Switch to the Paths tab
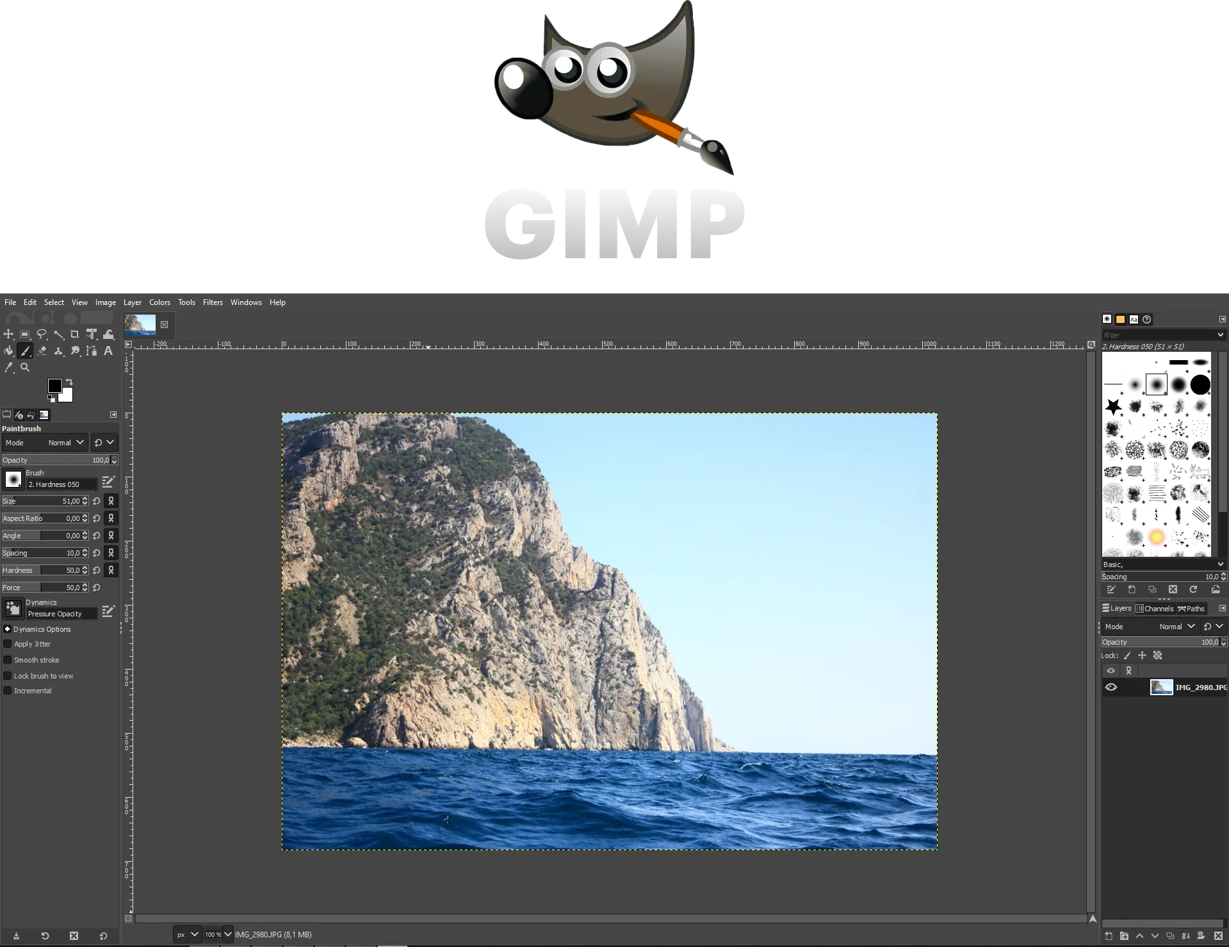The image size is (1229, 947). pos(1191,609)
